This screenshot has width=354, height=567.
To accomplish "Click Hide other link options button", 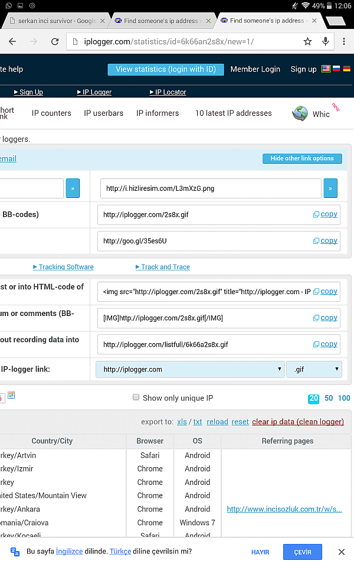I will (x=302, y=158).
